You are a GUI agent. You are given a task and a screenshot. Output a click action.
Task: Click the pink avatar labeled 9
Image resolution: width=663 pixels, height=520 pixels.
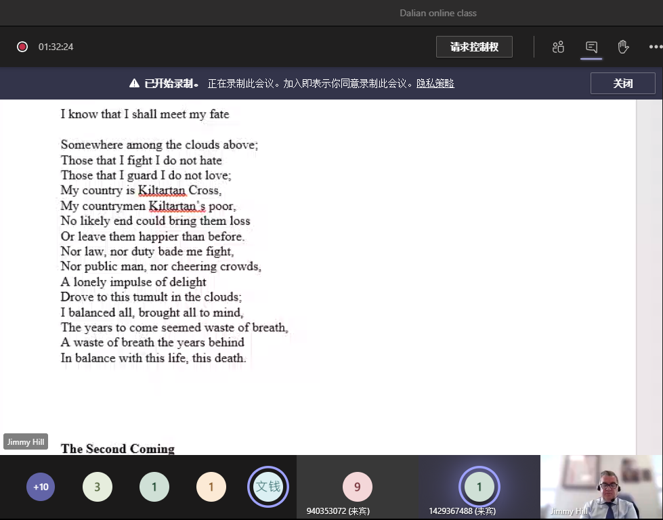coord(357,487)
